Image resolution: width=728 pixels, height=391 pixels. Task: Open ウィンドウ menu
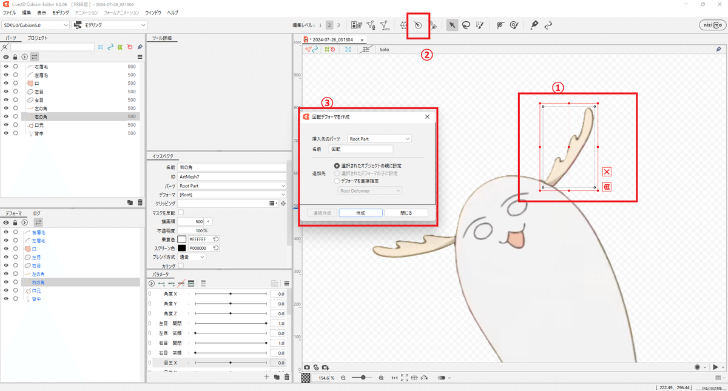(x=153, y=13)
